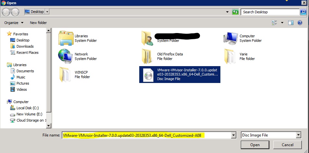
Task: Select the Network system folder icon
Action: click(65, 56)
